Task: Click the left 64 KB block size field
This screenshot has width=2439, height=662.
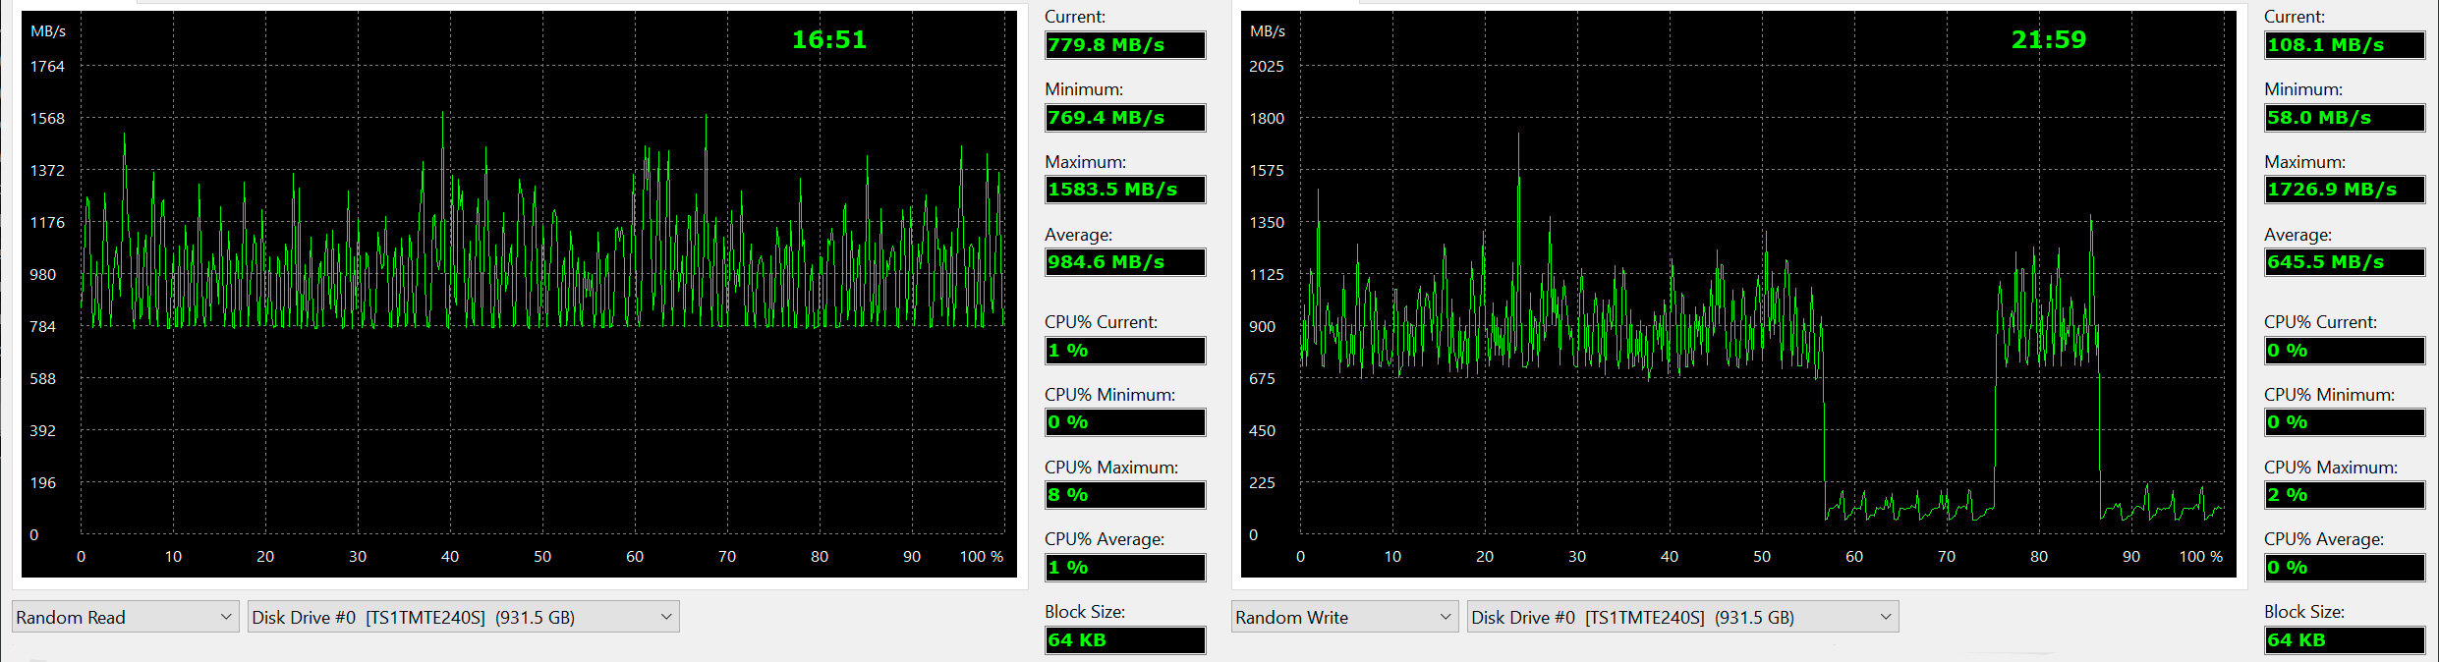Action: pos(1125,640)
